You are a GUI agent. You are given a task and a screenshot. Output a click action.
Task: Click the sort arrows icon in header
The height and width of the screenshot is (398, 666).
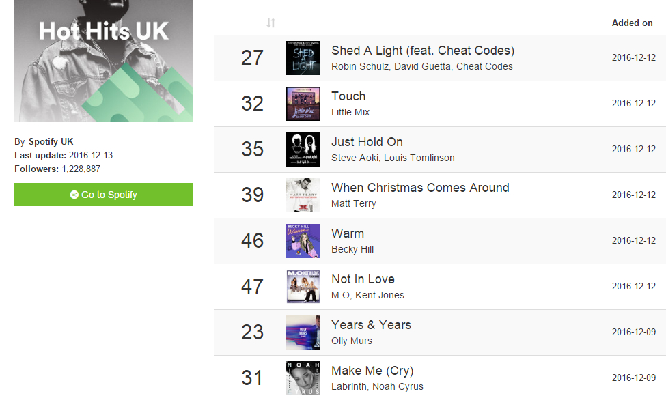(x=270, y=23)
